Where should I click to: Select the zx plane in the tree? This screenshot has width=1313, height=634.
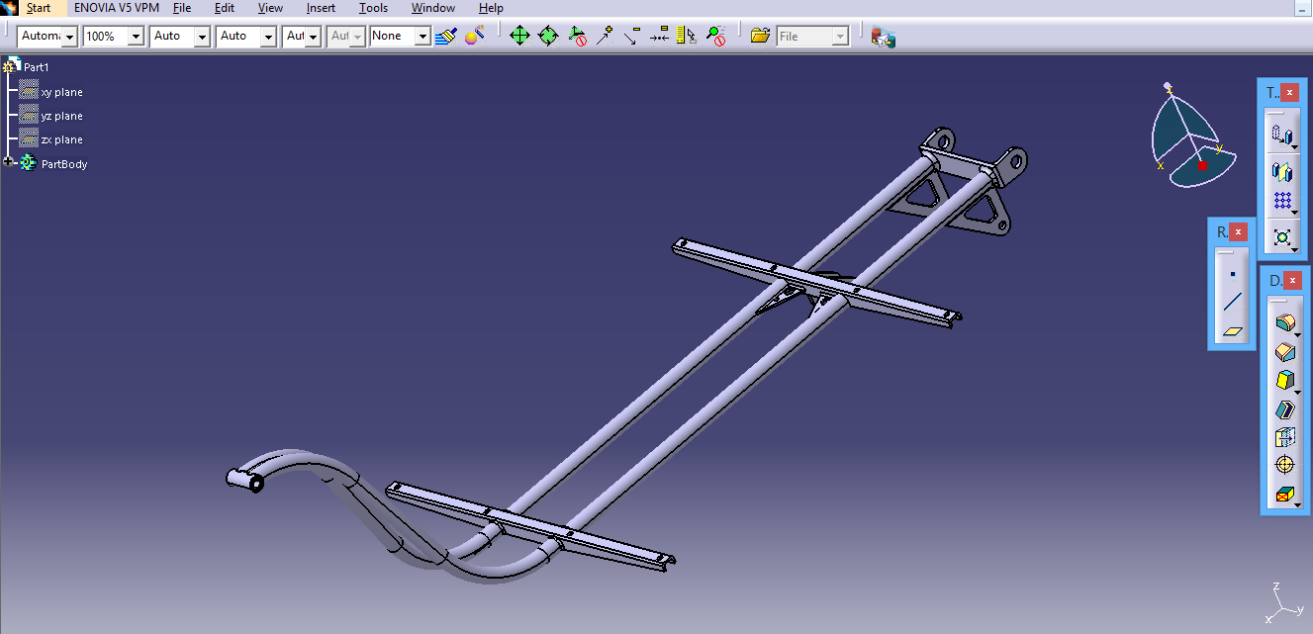pyautogui.click(x=62, y=139)
